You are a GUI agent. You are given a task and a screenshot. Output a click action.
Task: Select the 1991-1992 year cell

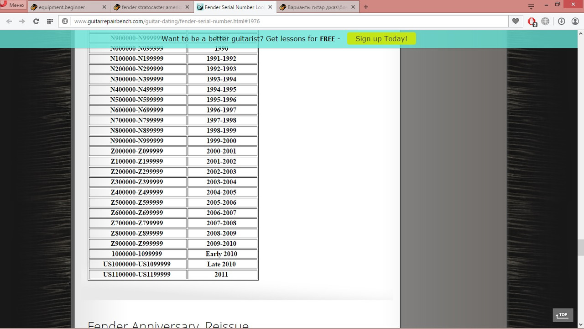(x=222, y=58)
